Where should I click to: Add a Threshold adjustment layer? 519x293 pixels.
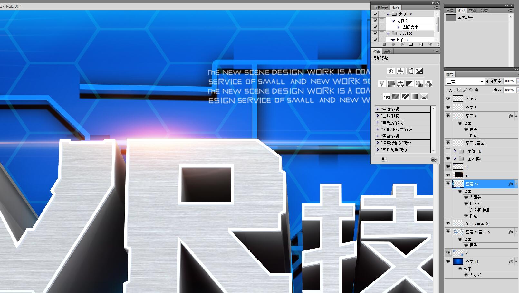click(x=405, y=97)
